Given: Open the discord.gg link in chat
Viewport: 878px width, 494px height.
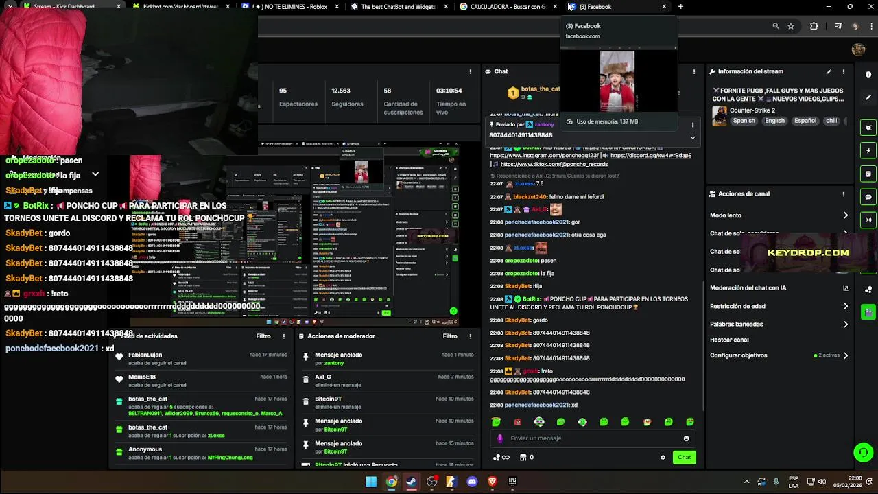Looking at the screenshot, I should click(x=650, y=156).
